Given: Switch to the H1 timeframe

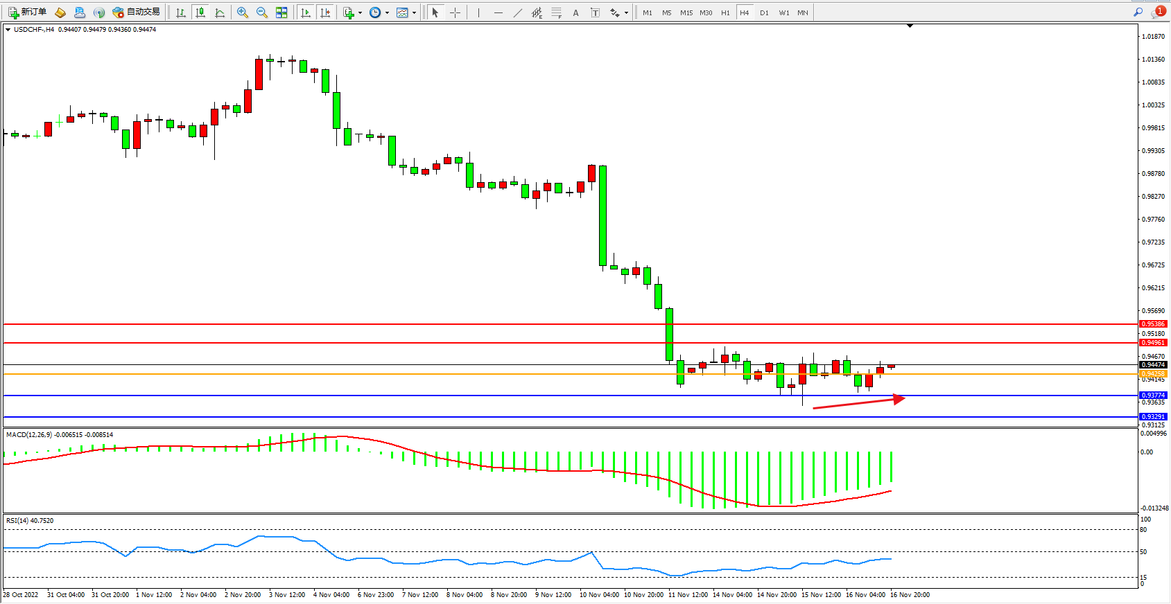Looking at the screenshot, I should pyautogui.click(x=725, y=12).
